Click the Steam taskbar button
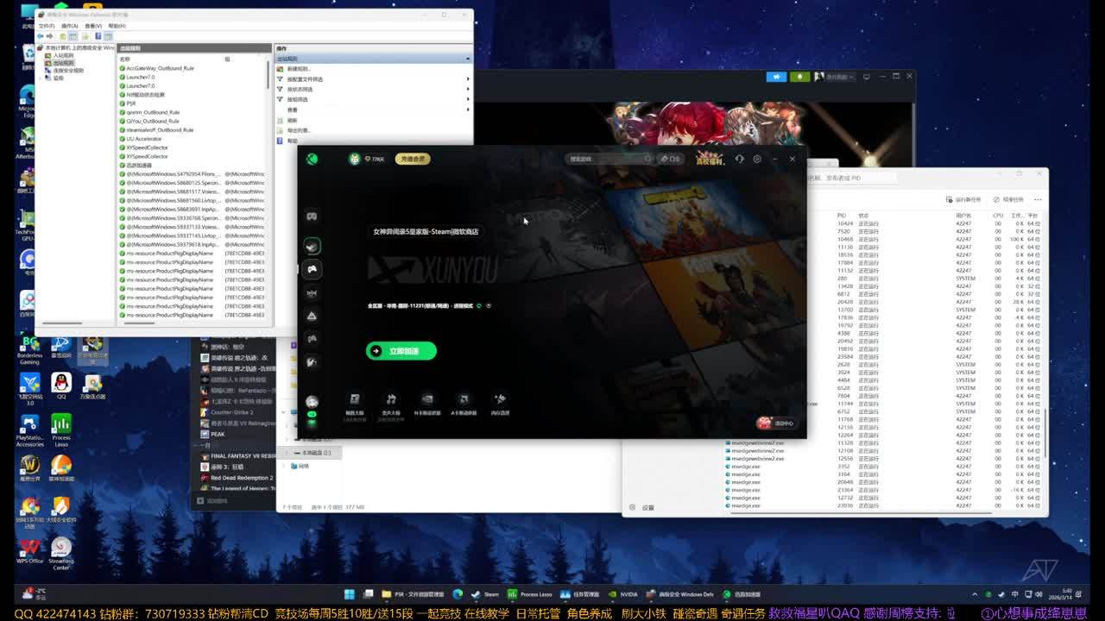This screenshot has width=1105, height=621. 485,594
